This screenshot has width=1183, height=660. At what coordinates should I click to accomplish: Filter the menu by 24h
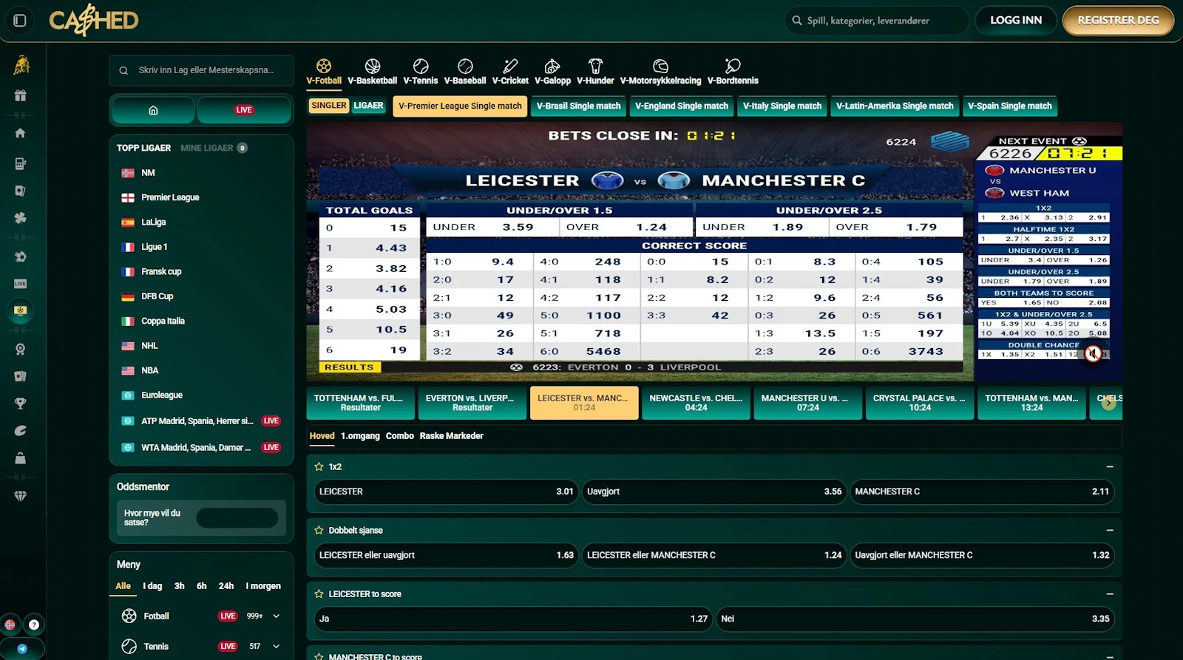(226, 586)
